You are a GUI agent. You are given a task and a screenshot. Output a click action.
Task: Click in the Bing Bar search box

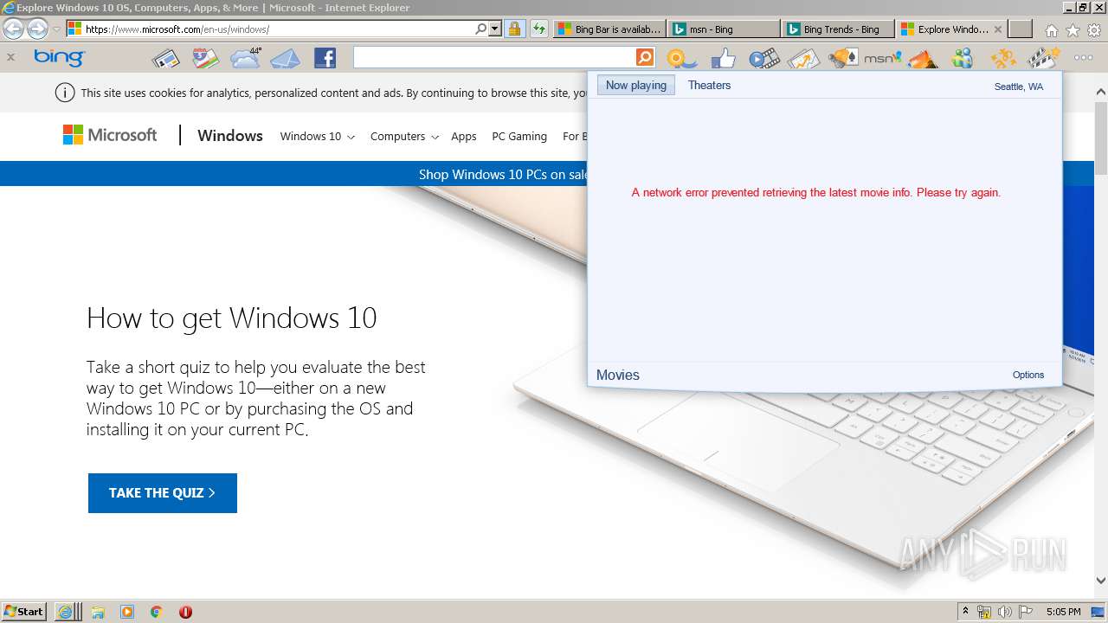pyautogui.click(x=494, y=58)
